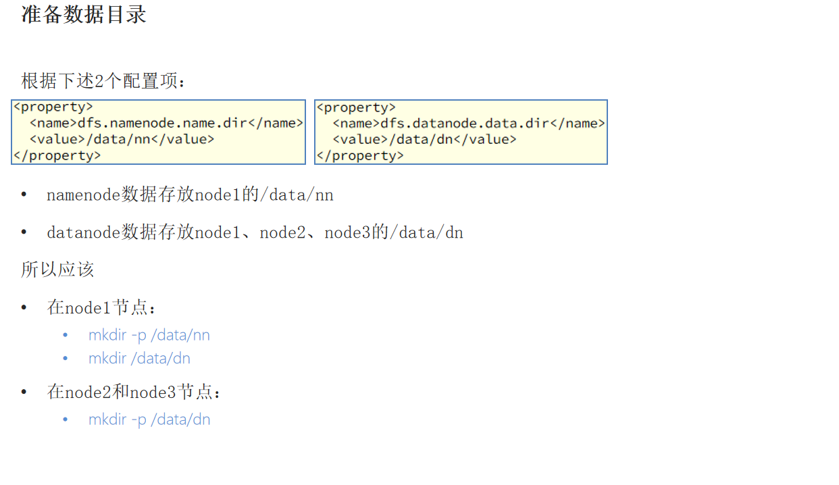Click the item 在node2和node3节点
This screenshot has width=839, height=485.
click(x=134, y=392)
